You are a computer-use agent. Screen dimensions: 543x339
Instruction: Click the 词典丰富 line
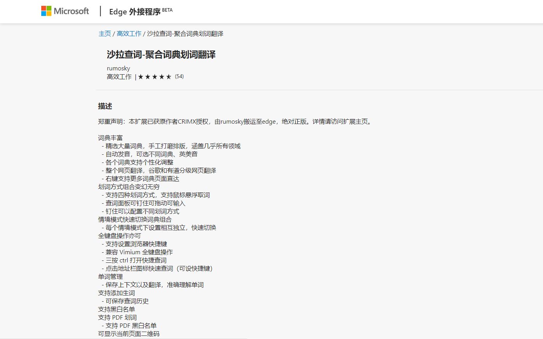point(110,138)
